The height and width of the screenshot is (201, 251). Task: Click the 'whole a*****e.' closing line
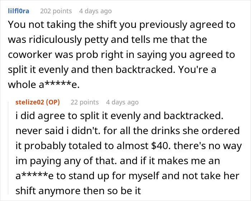[x=44, y=85]
